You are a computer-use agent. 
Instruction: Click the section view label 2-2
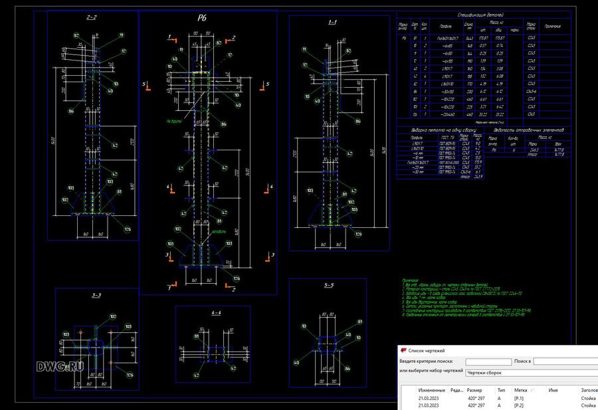point(91,17)
